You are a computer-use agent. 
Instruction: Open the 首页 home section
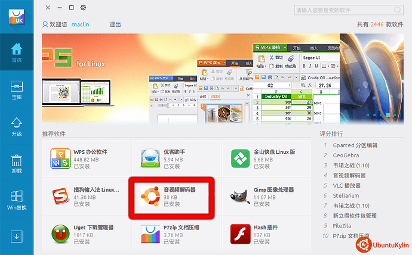[x=17, y=52]
